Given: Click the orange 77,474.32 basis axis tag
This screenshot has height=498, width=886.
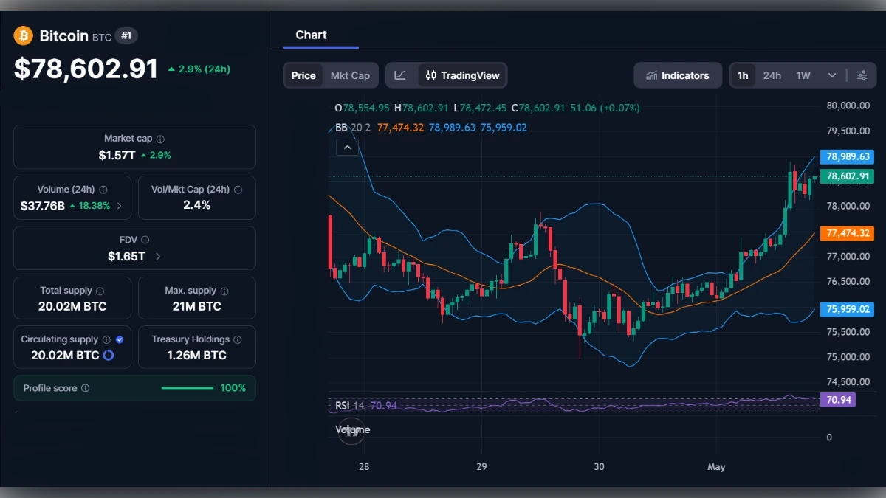Looking at the screenshot, I should tap(848, 233).
